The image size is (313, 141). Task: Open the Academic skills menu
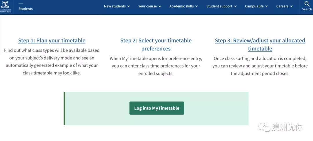click(184, 6)
